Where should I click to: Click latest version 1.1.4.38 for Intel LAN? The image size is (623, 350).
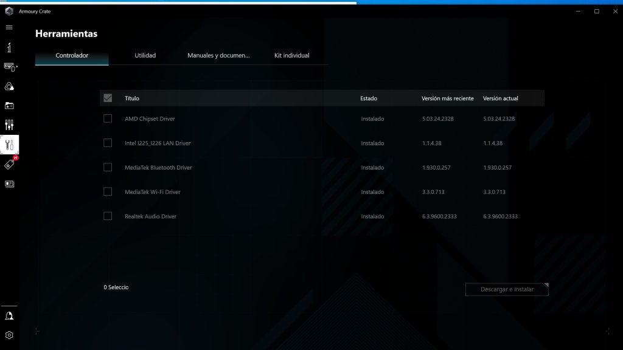pos(432,143)
